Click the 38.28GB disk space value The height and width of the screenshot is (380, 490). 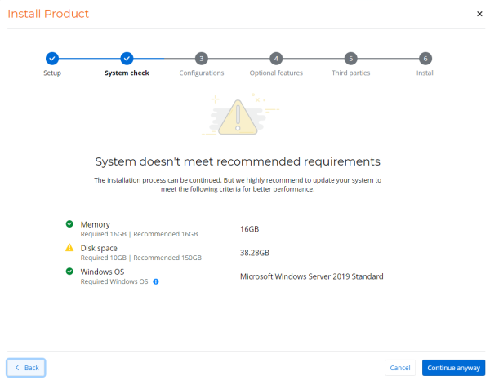coord(255,253)
